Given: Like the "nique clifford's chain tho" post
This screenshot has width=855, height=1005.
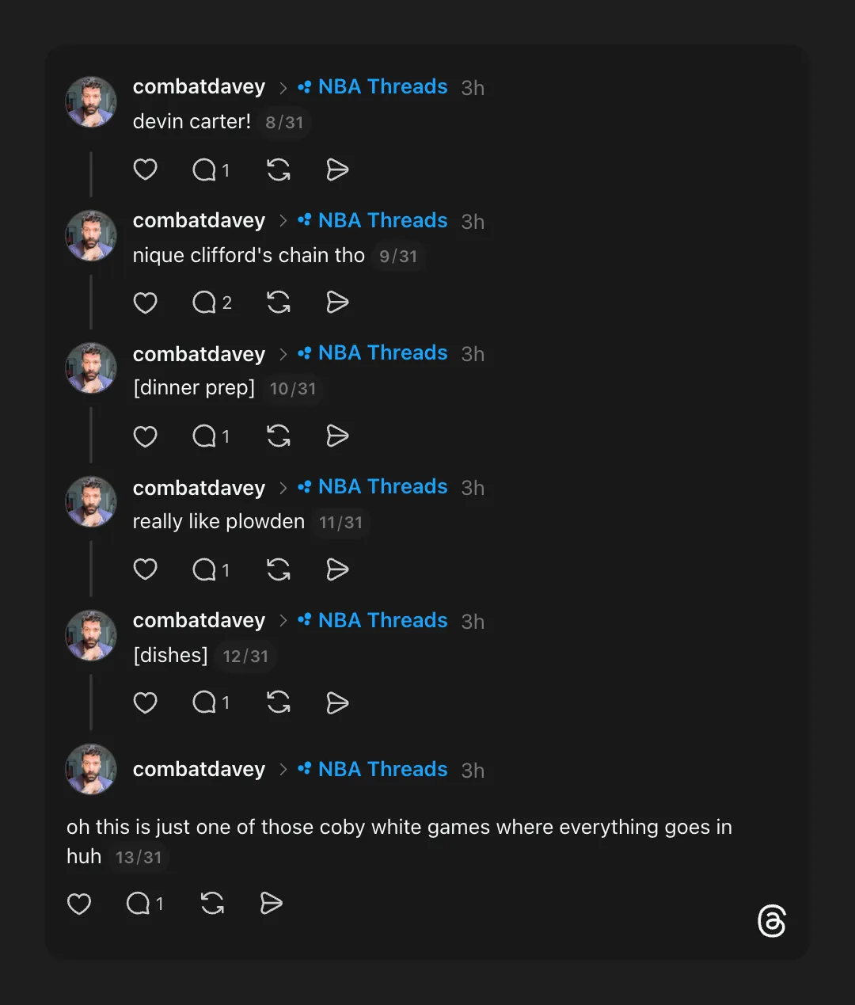Looking at the screenshot, I should point(146,303).
